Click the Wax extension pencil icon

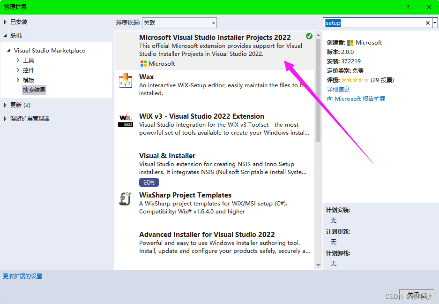click(126, 80)
